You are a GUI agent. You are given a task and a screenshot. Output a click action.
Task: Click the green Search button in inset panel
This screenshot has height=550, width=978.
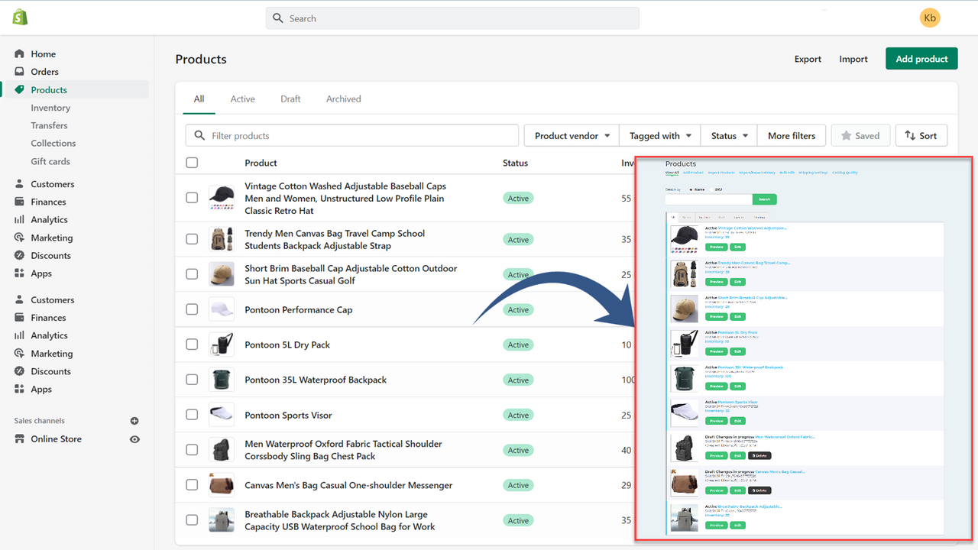click(x=765, y=199)
